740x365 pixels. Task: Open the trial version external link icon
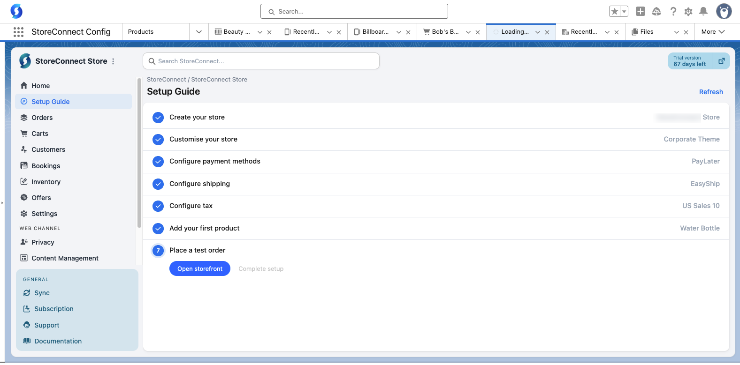(722, 61)
